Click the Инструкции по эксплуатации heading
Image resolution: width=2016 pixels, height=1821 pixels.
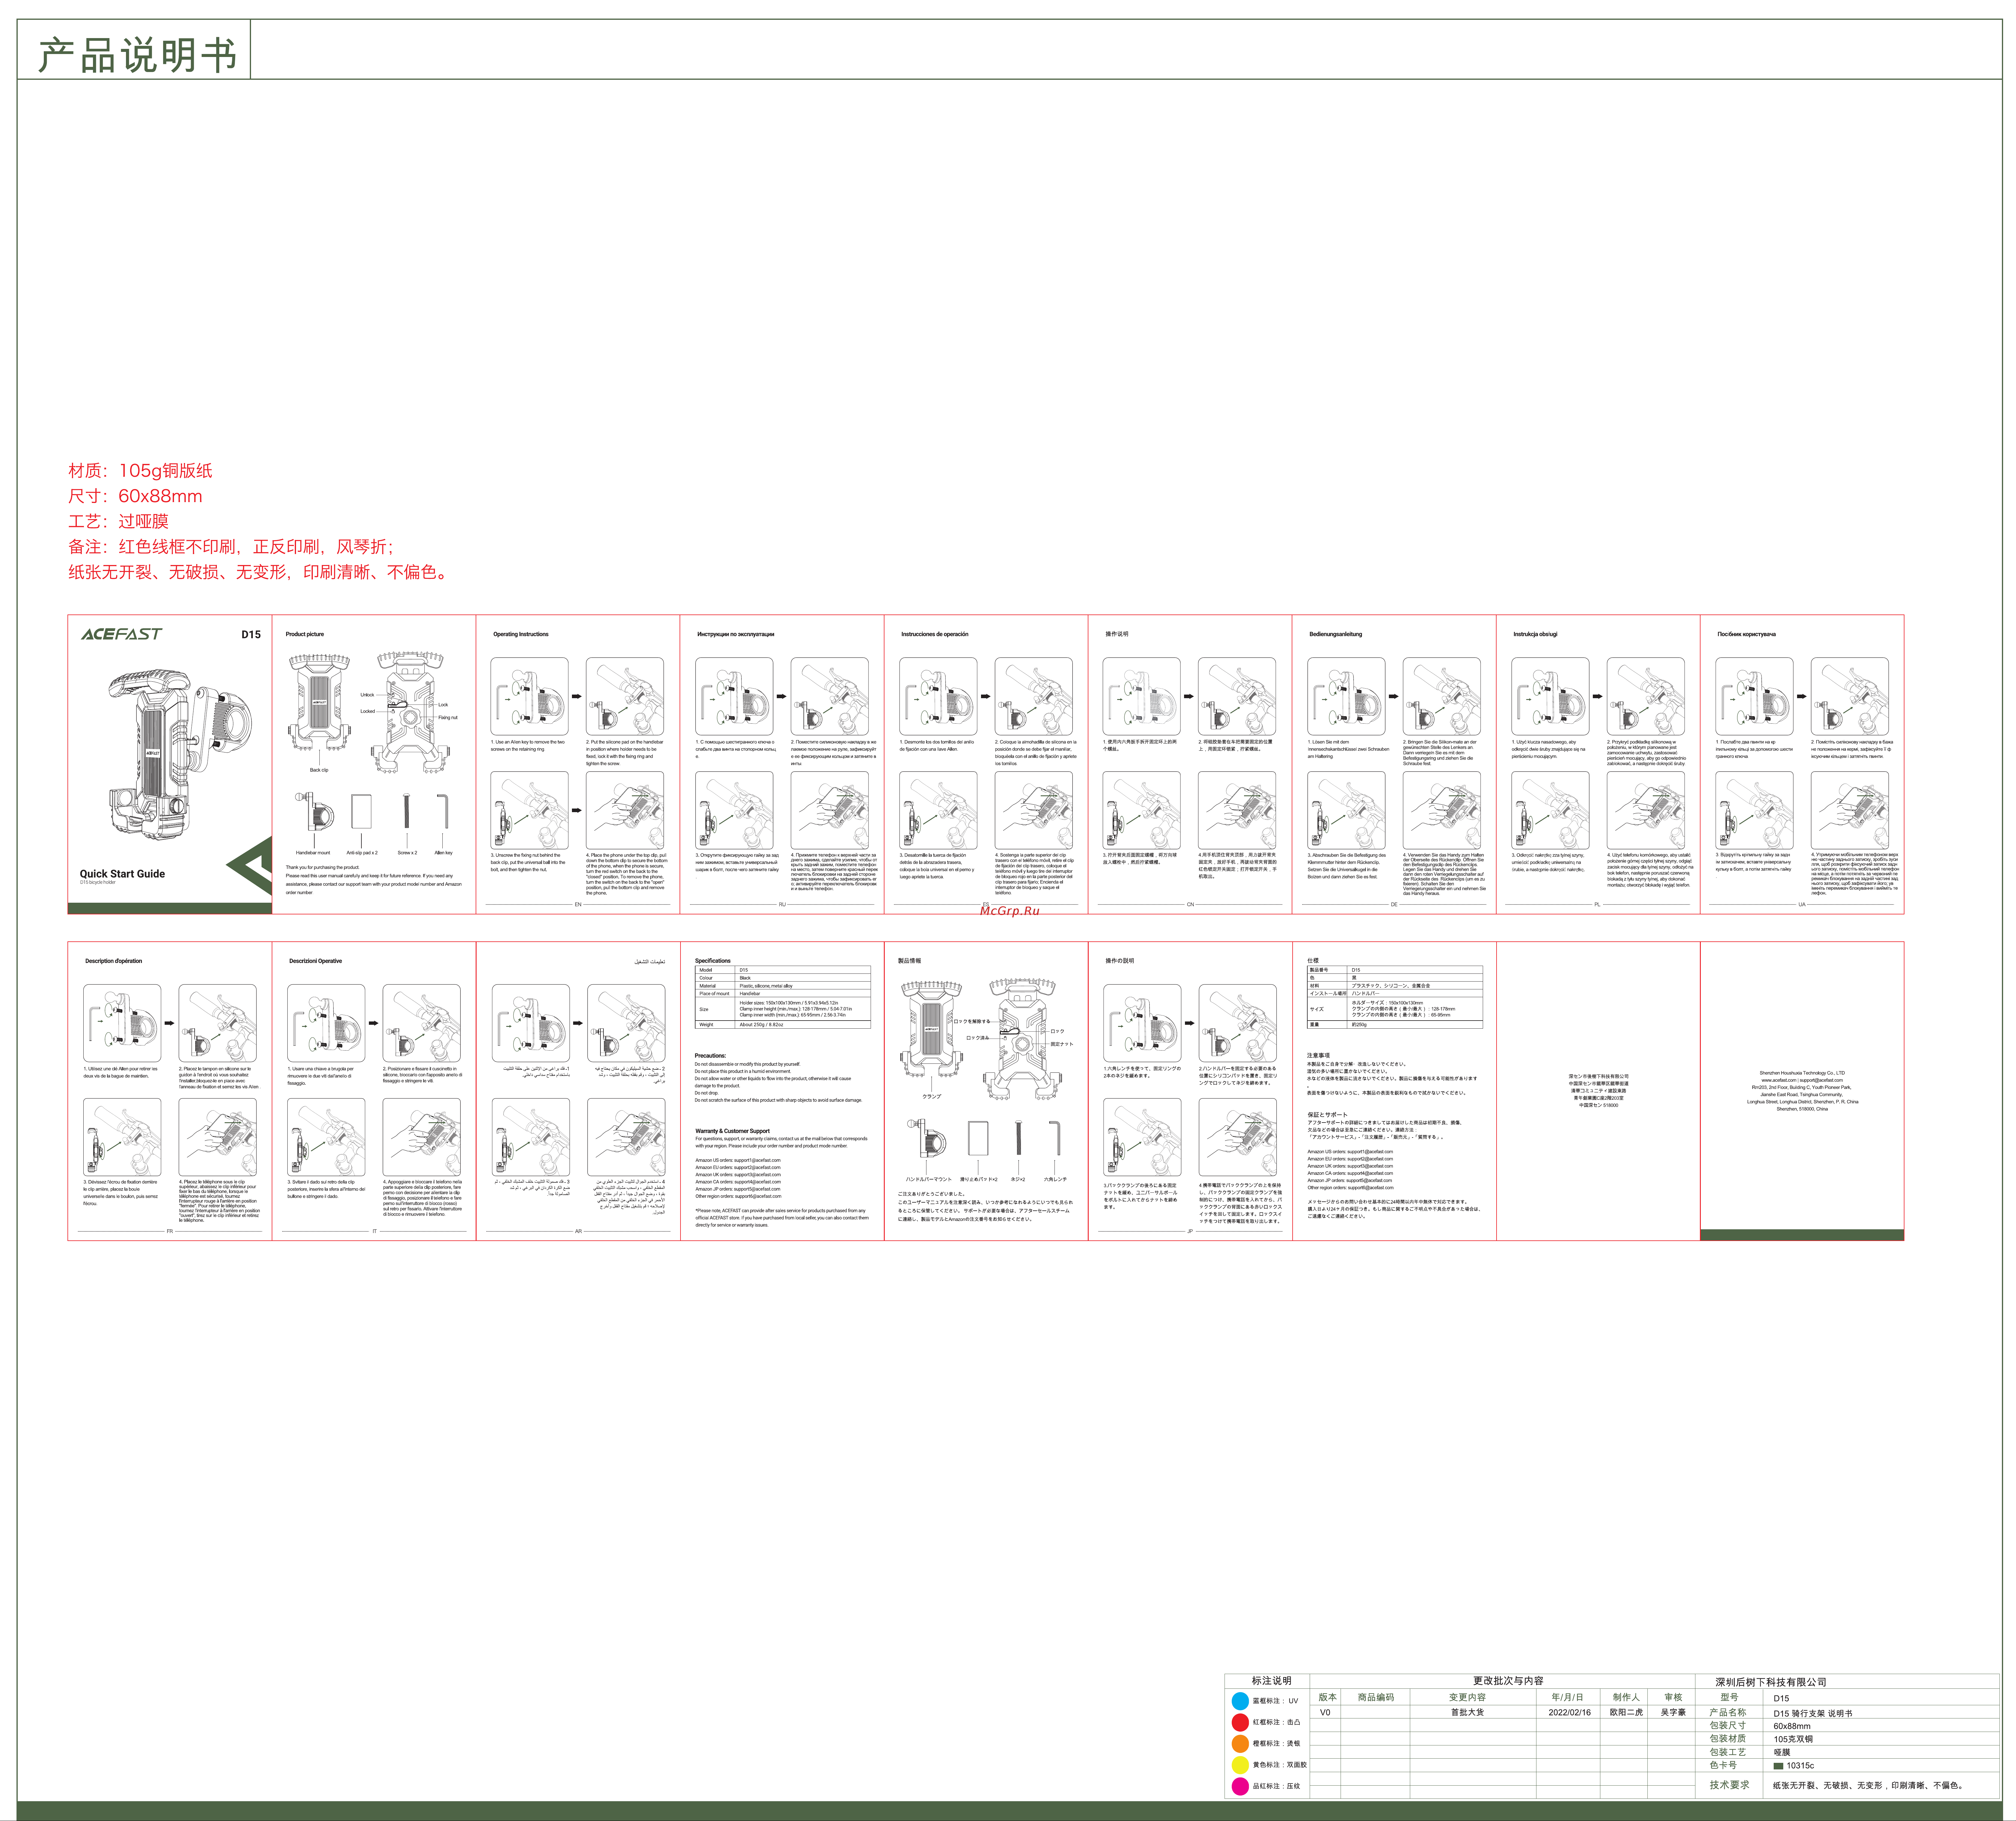tap(736, 634)
